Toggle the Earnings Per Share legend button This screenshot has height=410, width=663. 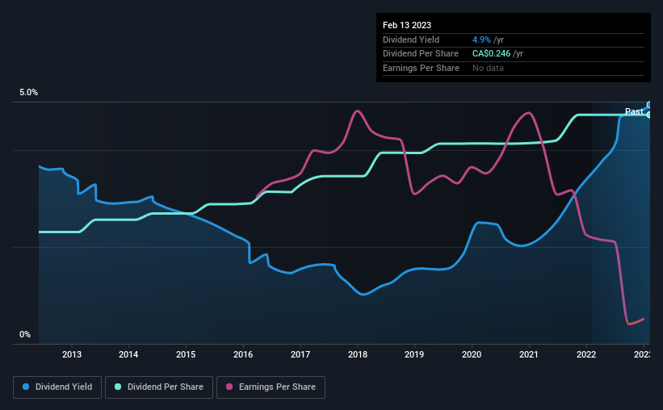[x=271, y=387]
